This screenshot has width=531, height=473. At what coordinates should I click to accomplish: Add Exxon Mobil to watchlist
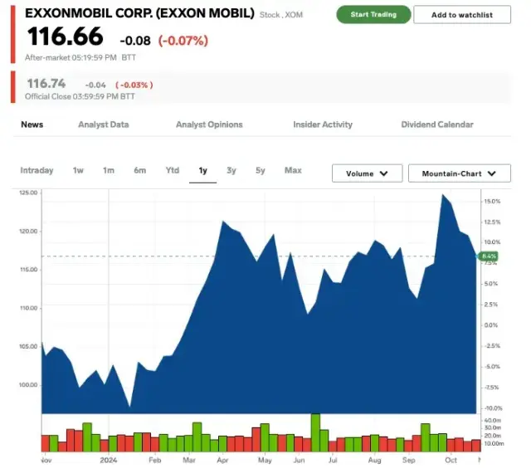(462, 15)
